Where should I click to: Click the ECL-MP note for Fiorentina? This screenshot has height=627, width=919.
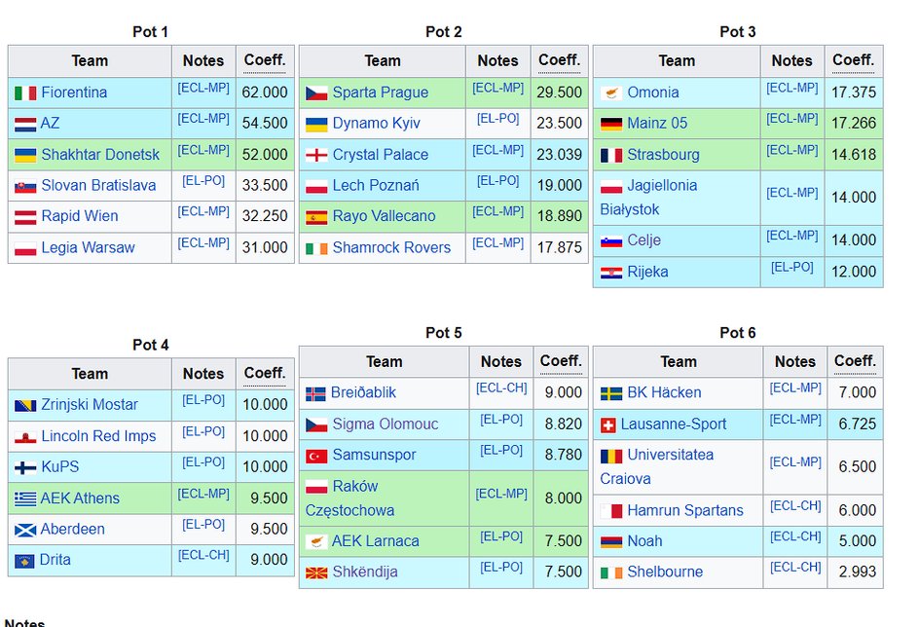pyautogui.click(x=203, y=88)
